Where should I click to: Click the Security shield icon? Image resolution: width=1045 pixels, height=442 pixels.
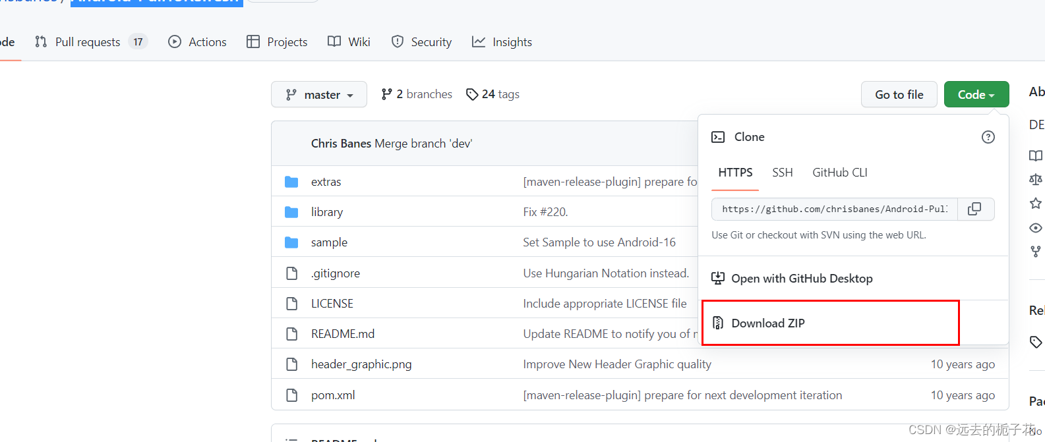[398, 41]
